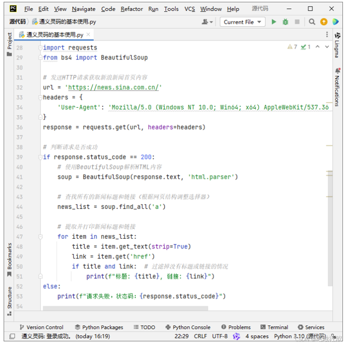This screenshot has width=347, height=345.
Task: Click the 22:29 cursor position in status bar
Action: click(181, 336)
